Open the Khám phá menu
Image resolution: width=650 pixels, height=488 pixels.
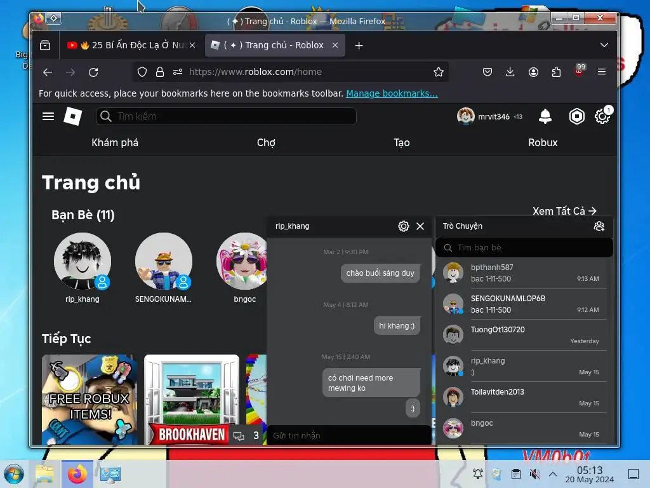click(x=115, y=143)
